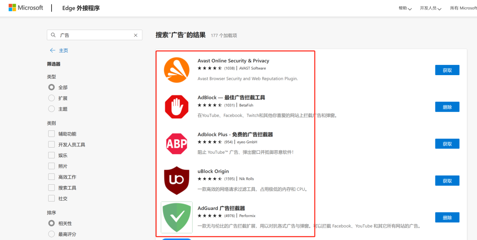This screenshot has height=240, width=477.
Task: Open Adblock Plus - 免费的广告拦截器 title
Action: coord(235,134)
